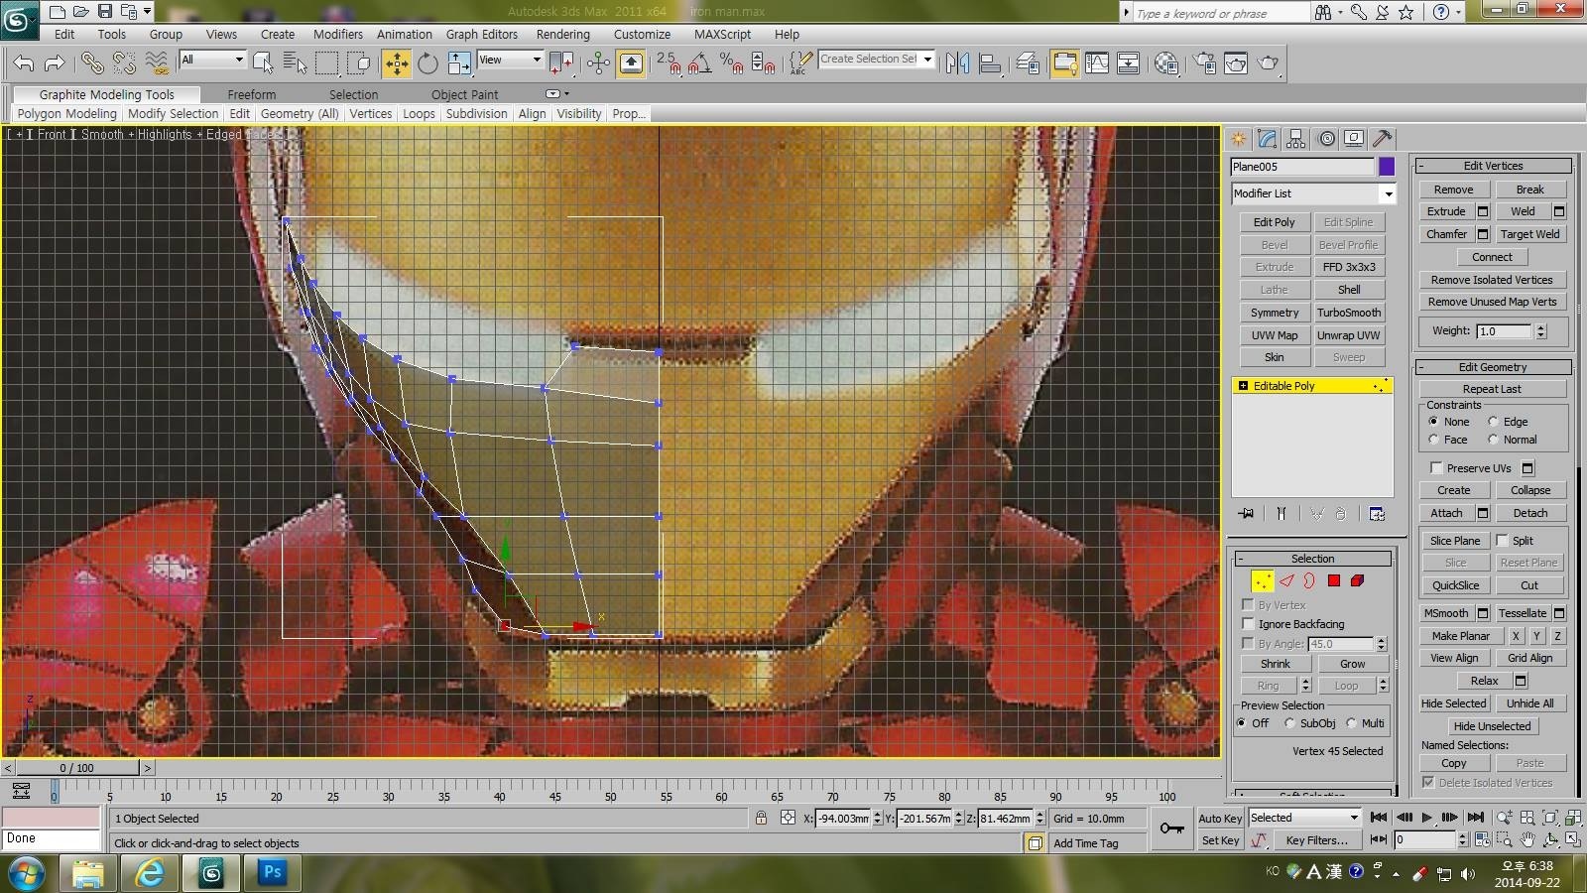
Task: Select Element sub-object level icon
Action: pyautogui.click(x=1357, y=581)
